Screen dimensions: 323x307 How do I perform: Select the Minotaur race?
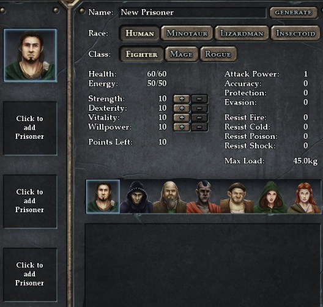tap(187, 33)
